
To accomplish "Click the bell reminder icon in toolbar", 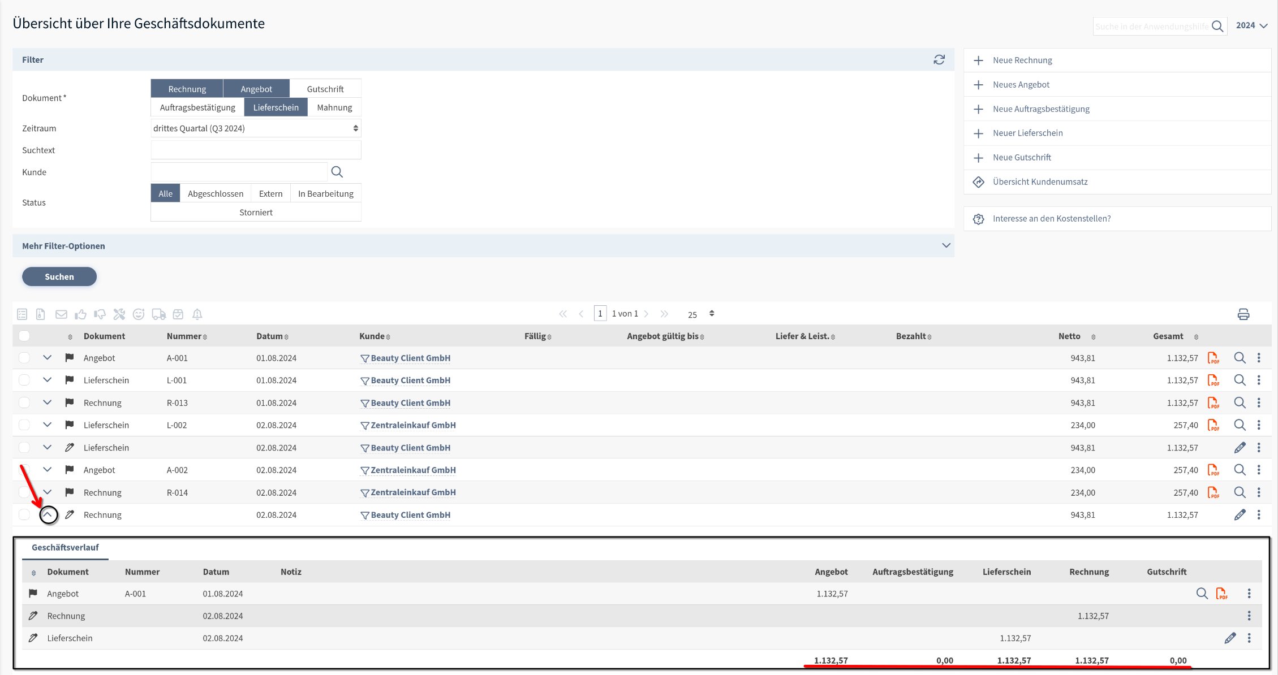I will (x=197, y=314).
